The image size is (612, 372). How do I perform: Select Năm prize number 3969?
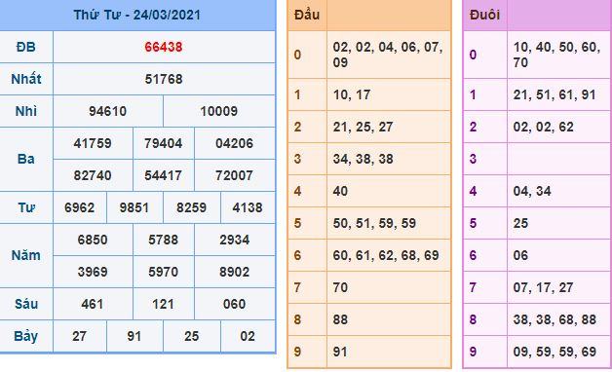point(93,272)
